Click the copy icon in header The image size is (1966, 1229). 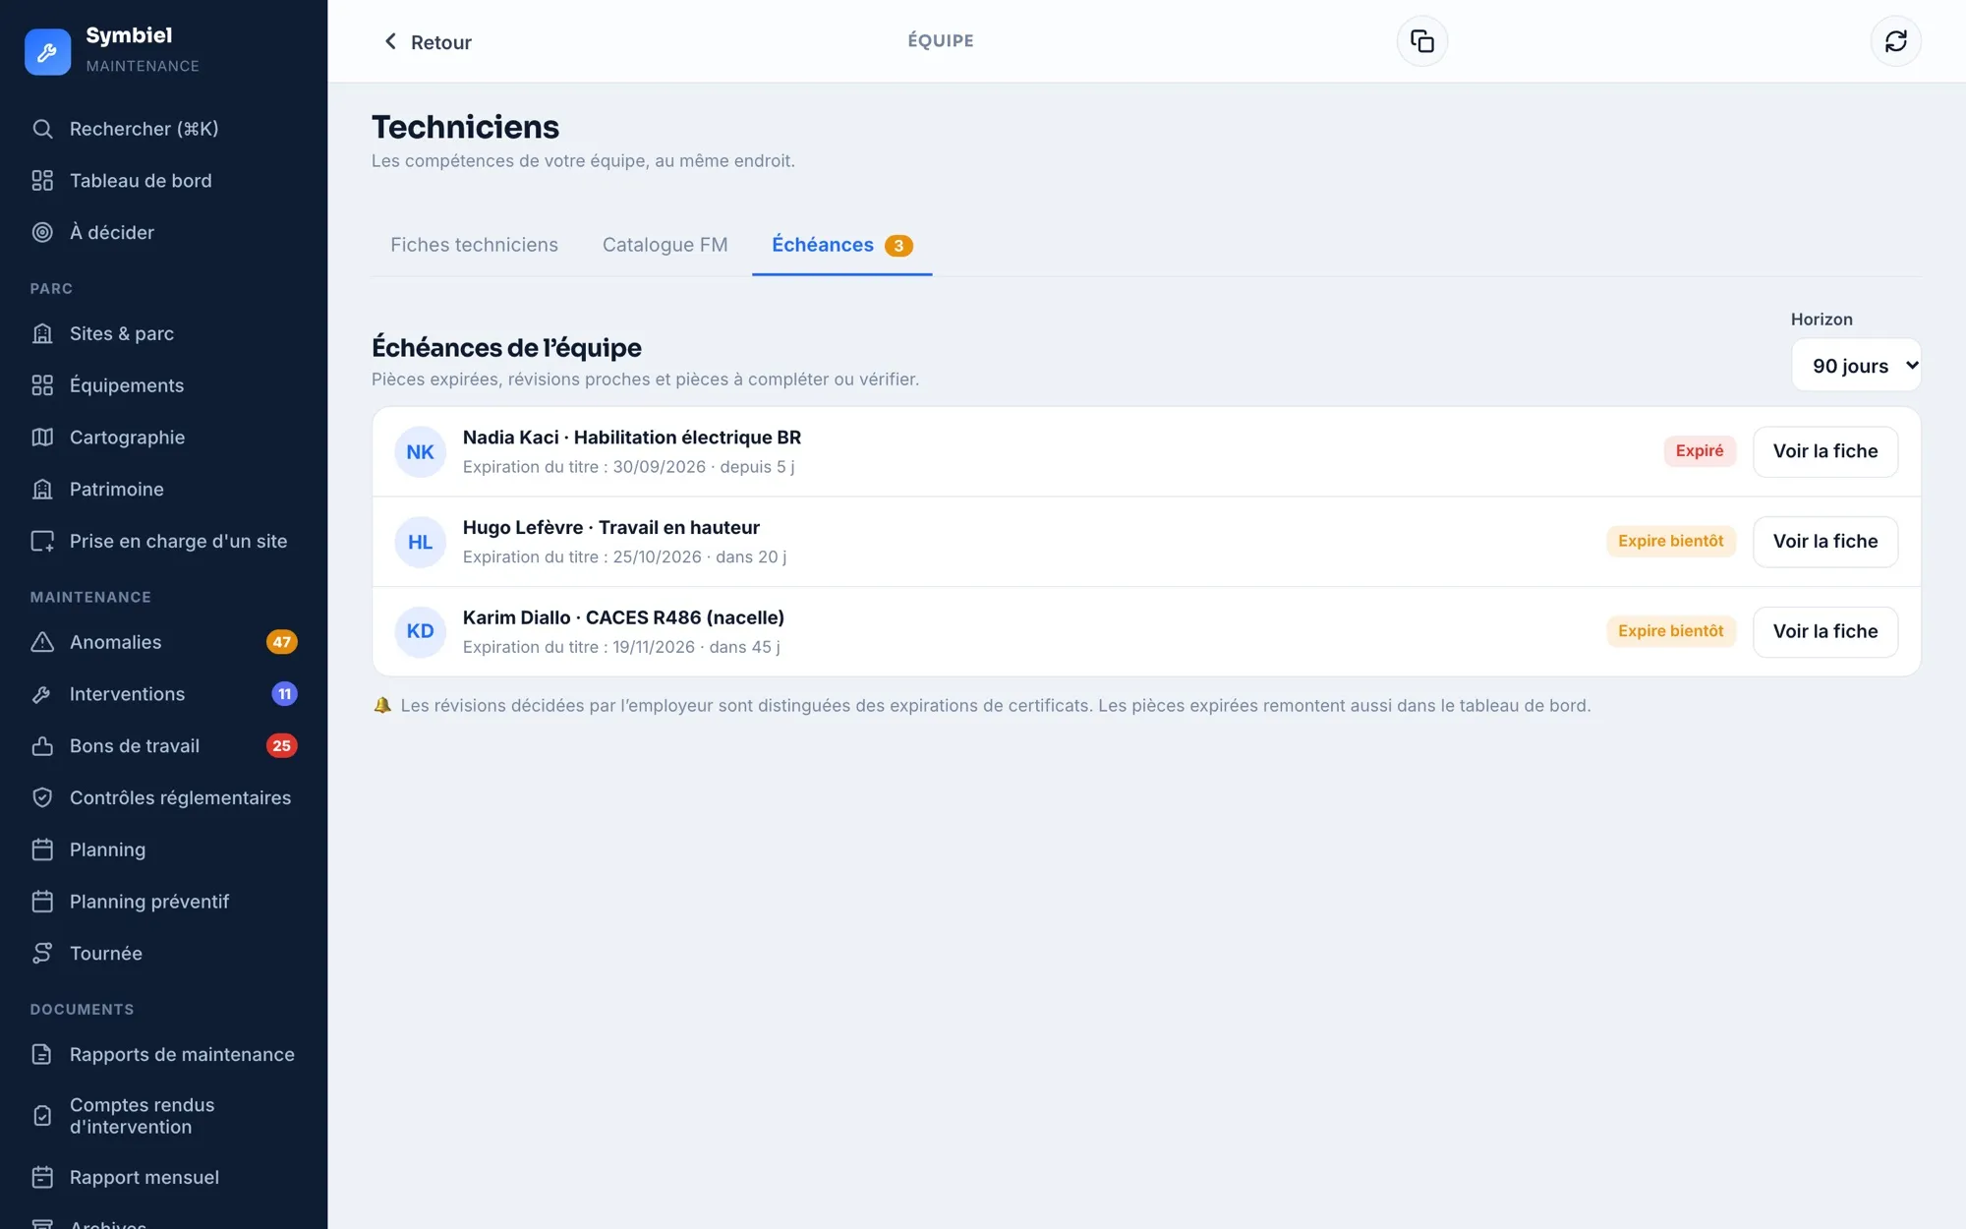[1422, 41]
